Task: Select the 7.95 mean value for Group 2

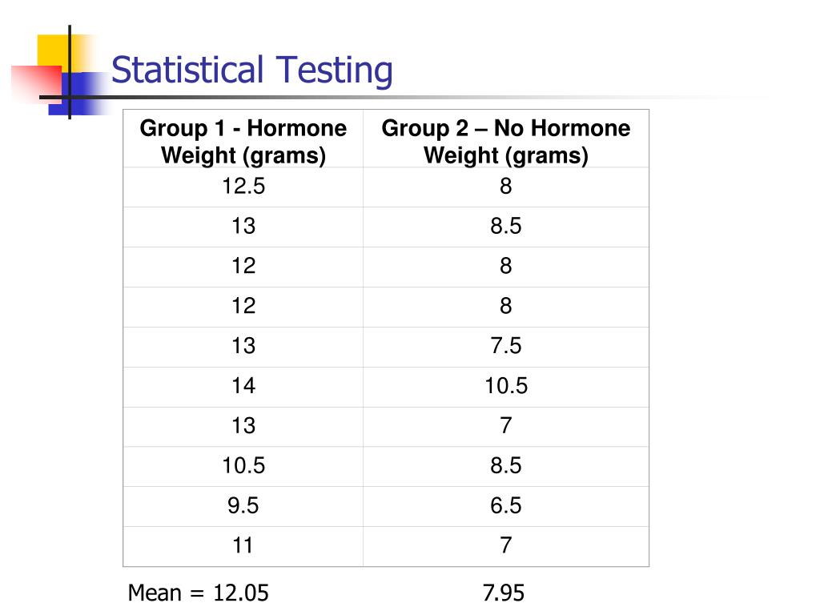Action: point(504,593)
